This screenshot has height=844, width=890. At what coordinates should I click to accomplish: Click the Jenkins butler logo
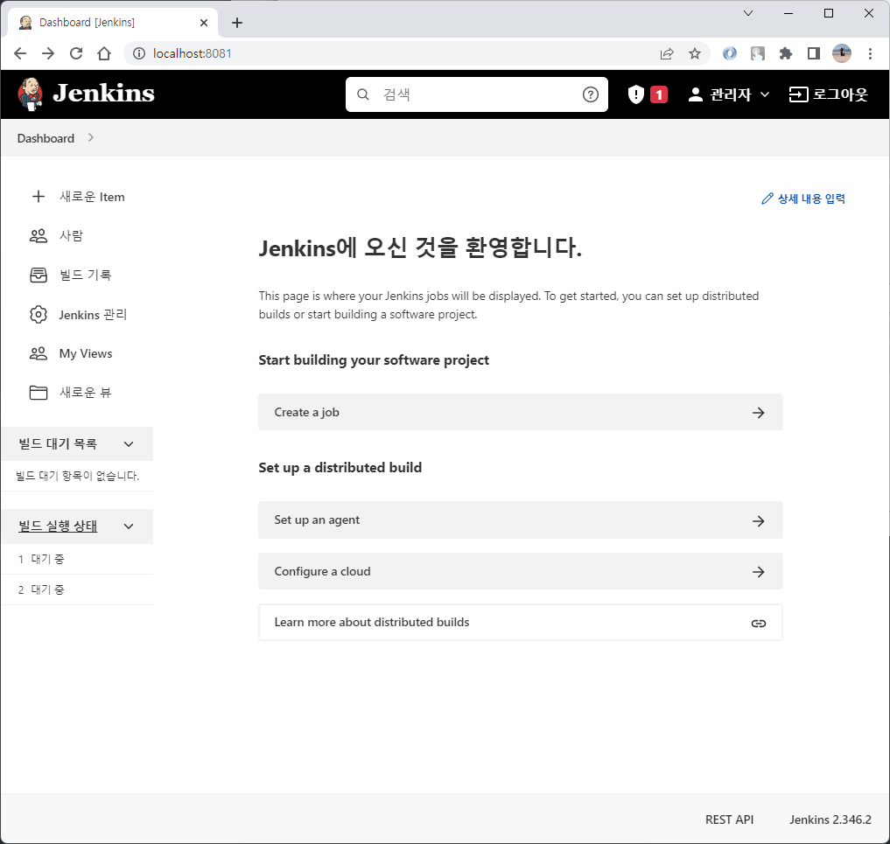tap(31, 94)
